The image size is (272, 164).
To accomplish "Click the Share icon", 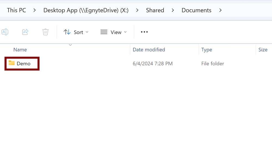I will [25, 32].
